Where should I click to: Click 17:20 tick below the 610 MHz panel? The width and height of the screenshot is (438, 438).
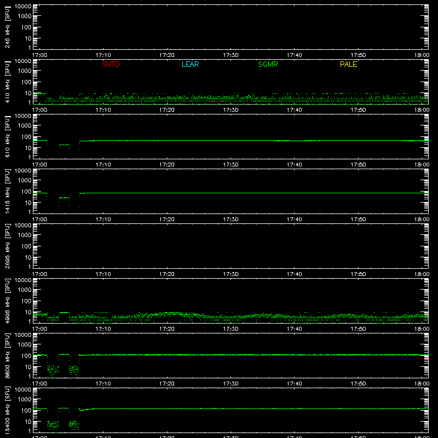(x=167, y=165)
